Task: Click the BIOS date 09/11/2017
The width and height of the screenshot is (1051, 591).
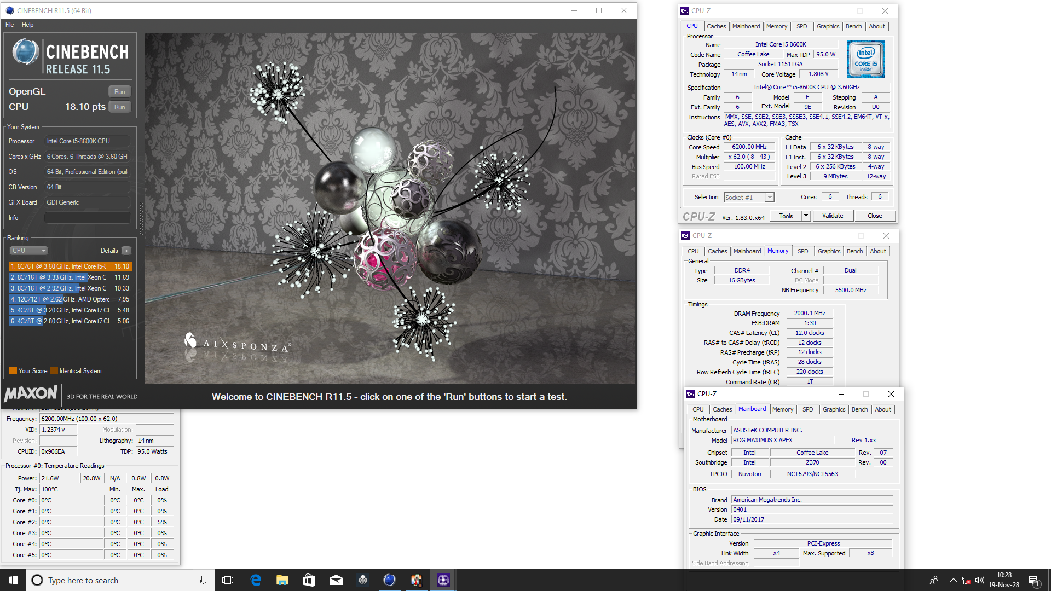Action: [x=812, y=520]
